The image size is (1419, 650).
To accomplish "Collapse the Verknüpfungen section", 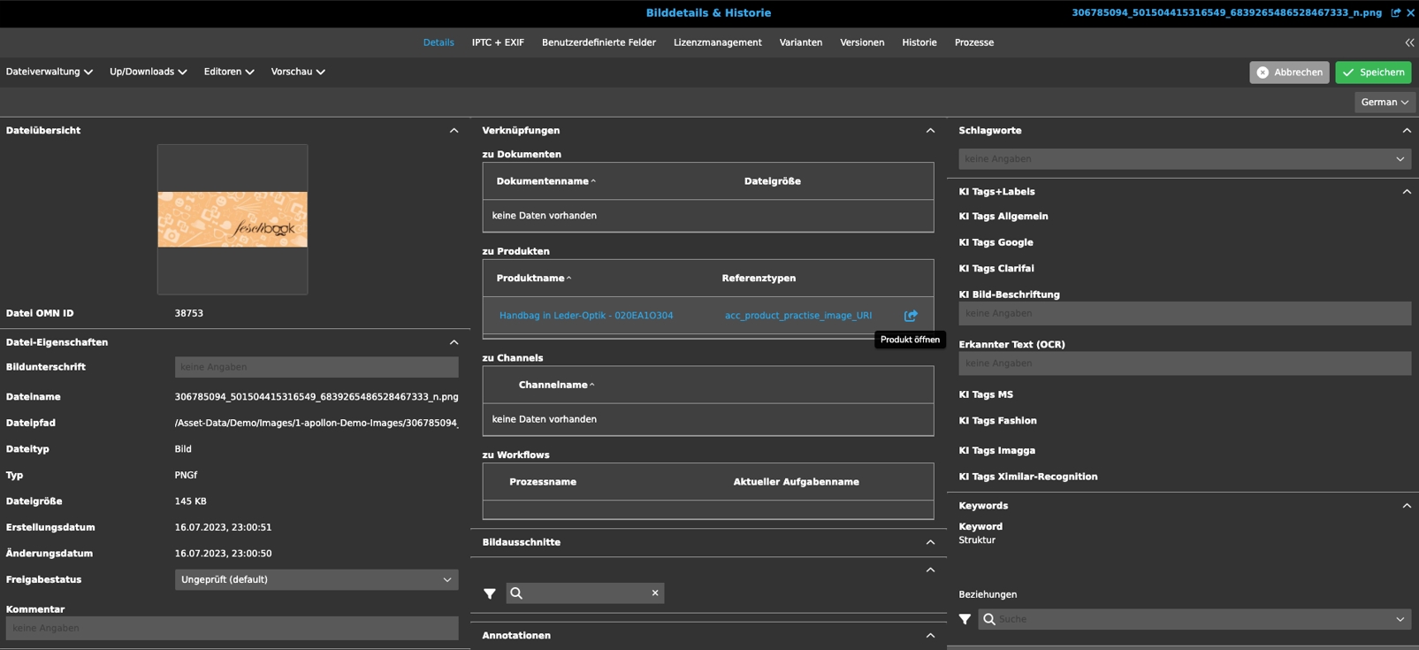I will pyautogui.click(x=930, y=130).
